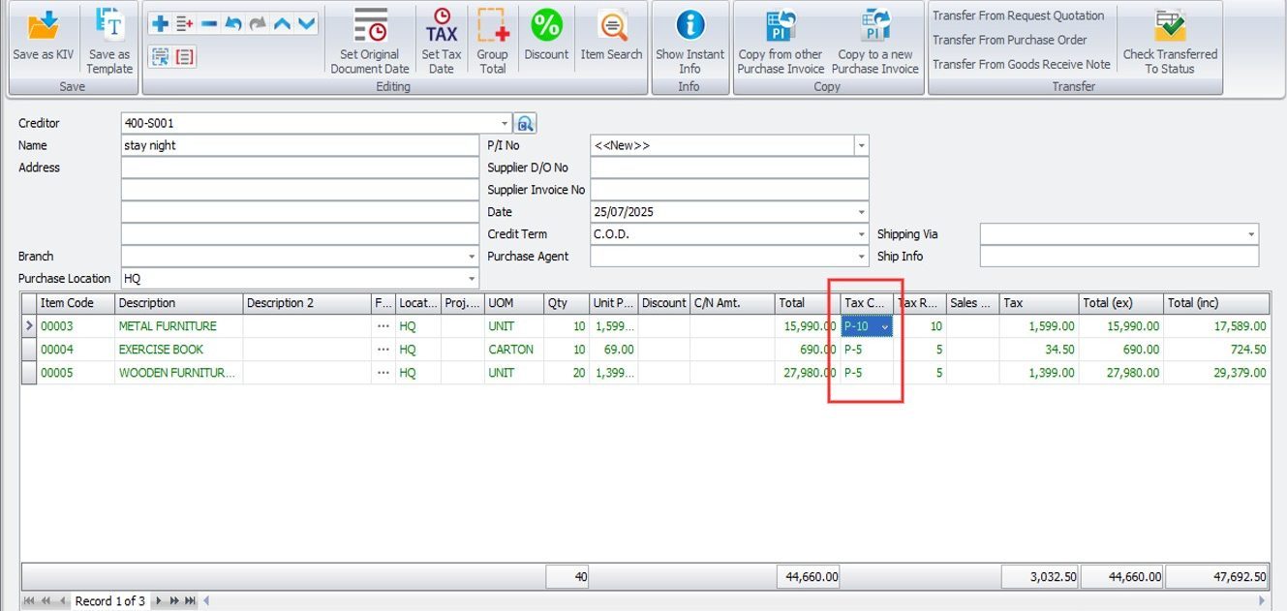This screenshot has width=1287, height=611.
Task: Move row up with up chevron
Action: (282, 24)
